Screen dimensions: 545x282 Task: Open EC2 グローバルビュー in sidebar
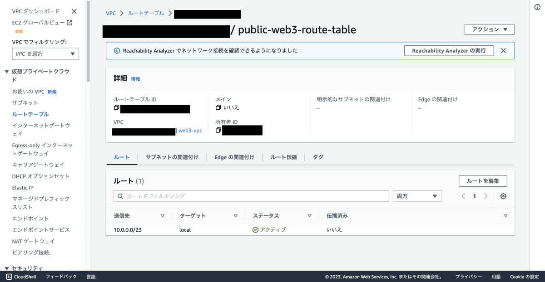click(x=38, y=22)
